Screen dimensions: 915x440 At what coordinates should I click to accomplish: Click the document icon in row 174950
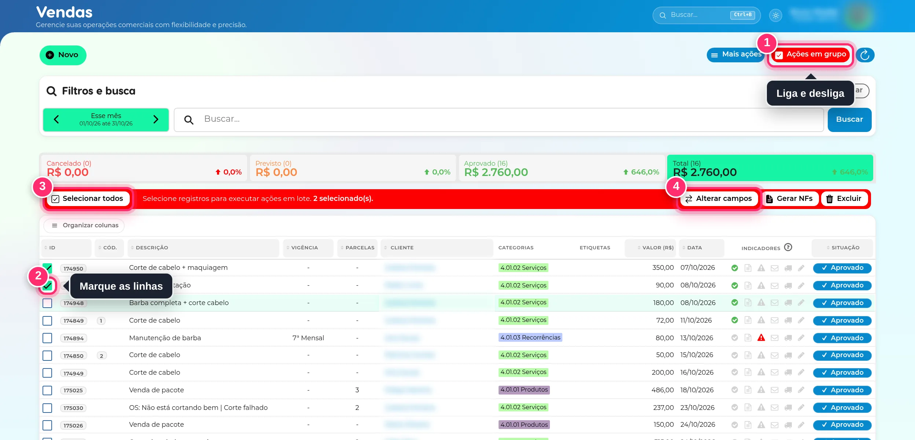click(x=748, y=268)
